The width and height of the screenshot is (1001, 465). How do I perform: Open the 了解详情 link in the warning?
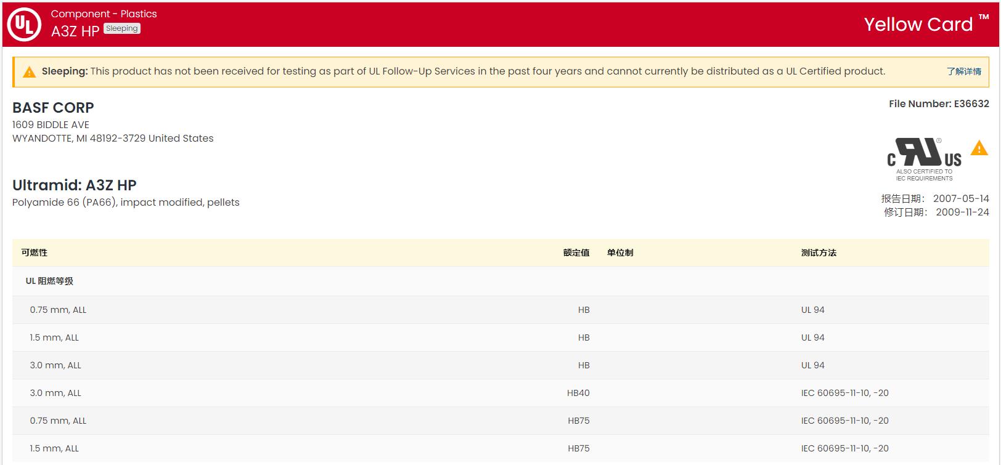click(x=964, y=71)
